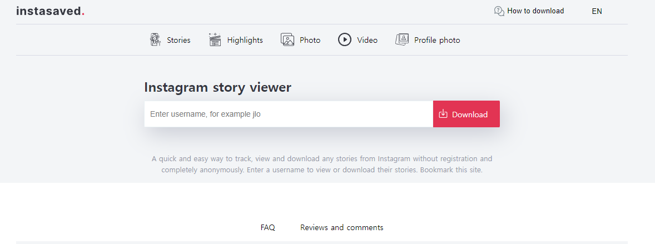This screenshot has width=655, height=244.
Task: Open Reviews and comments section
Action: (x=342, y=228)
